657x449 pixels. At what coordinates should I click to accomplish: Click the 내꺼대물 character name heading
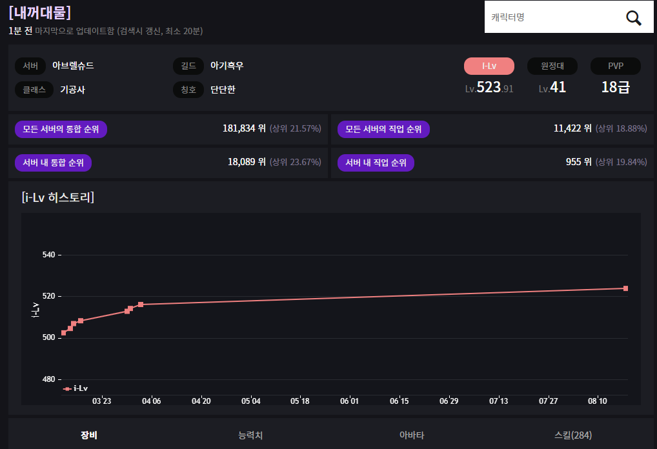tap(40, 13)
